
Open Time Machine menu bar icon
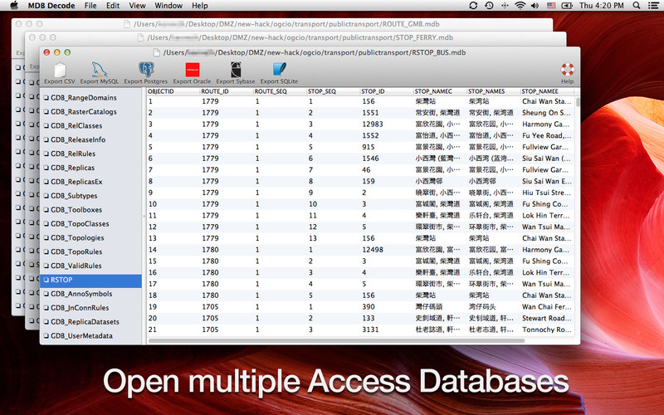[489, 6]
